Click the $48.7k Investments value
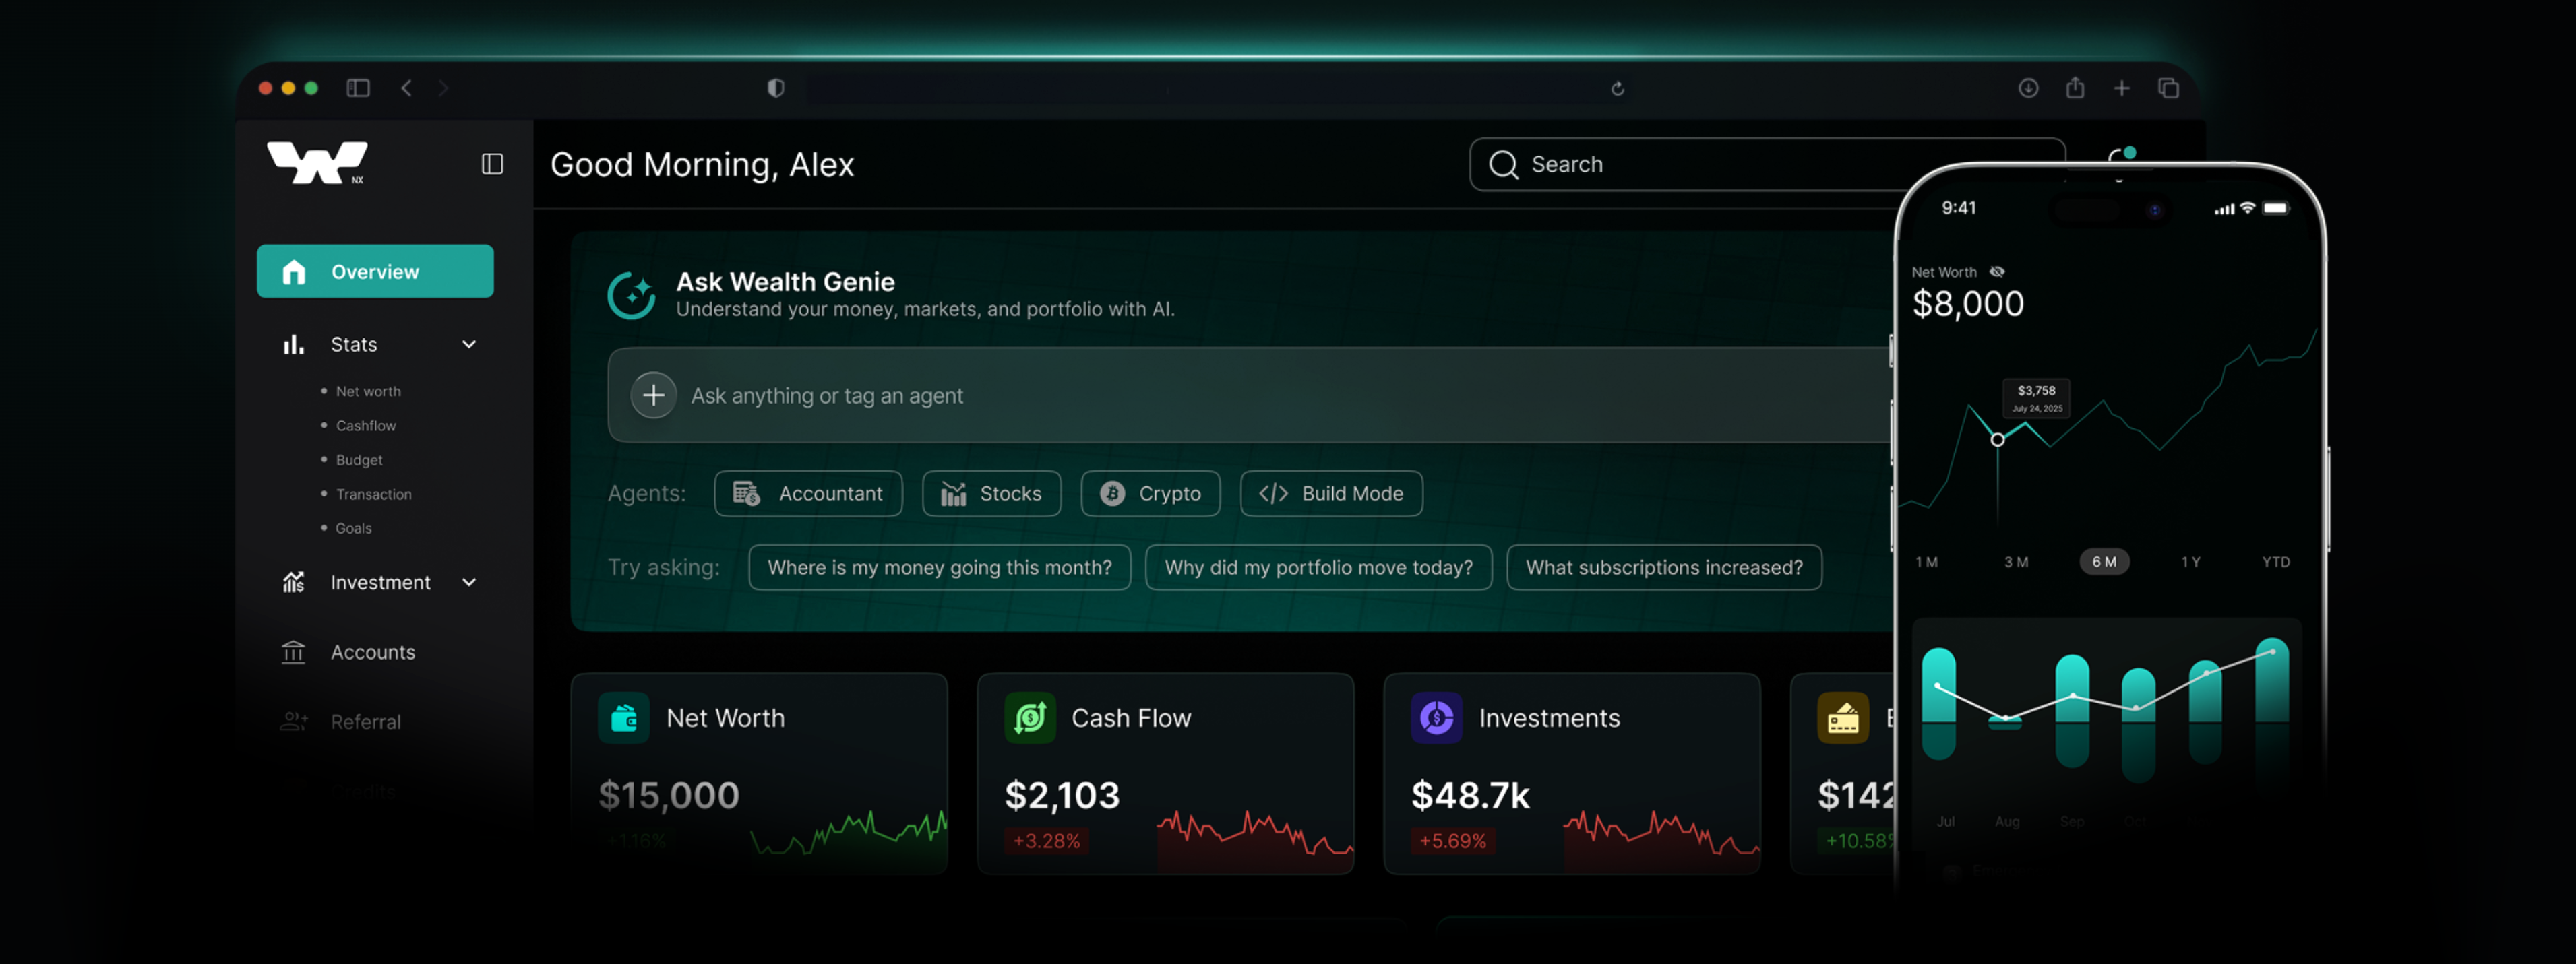The image size is (2576, 964). tap(1470, 795)
